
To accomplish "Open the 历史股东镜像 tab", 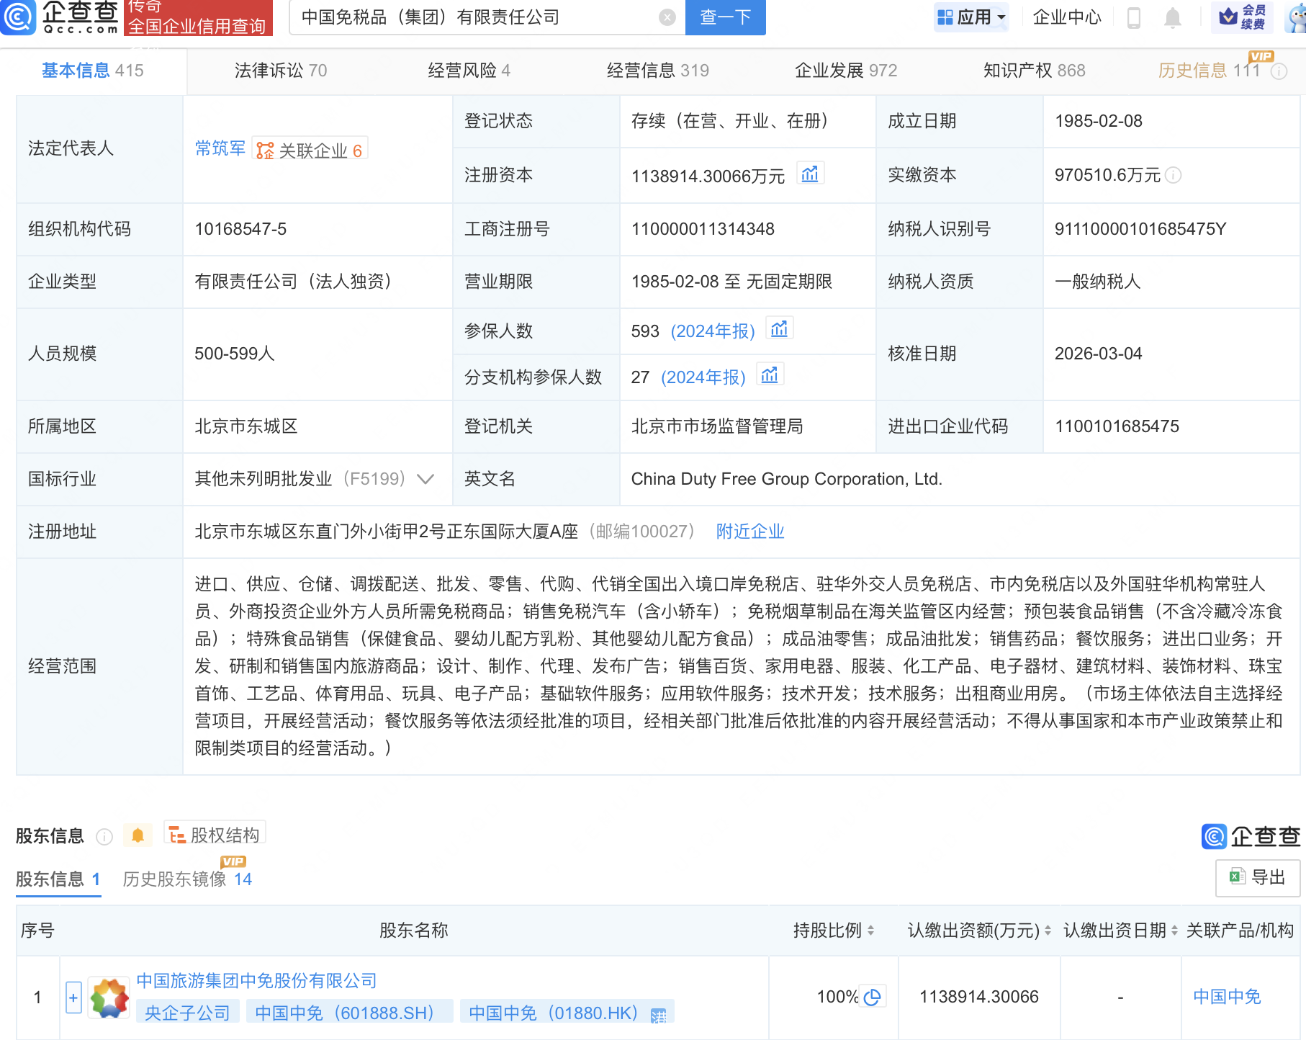I will 174,879.
